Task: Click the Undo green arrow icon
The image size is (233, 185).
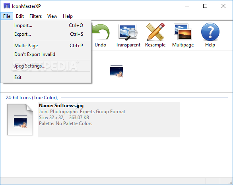Action: (101, 32)
